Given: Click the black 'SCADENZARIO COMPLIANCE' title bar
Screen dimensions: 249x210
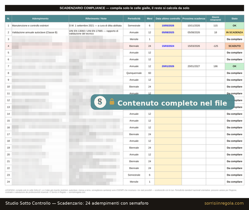Looking at the screenshot, I should pyautogui.click(x=124, y=8).
